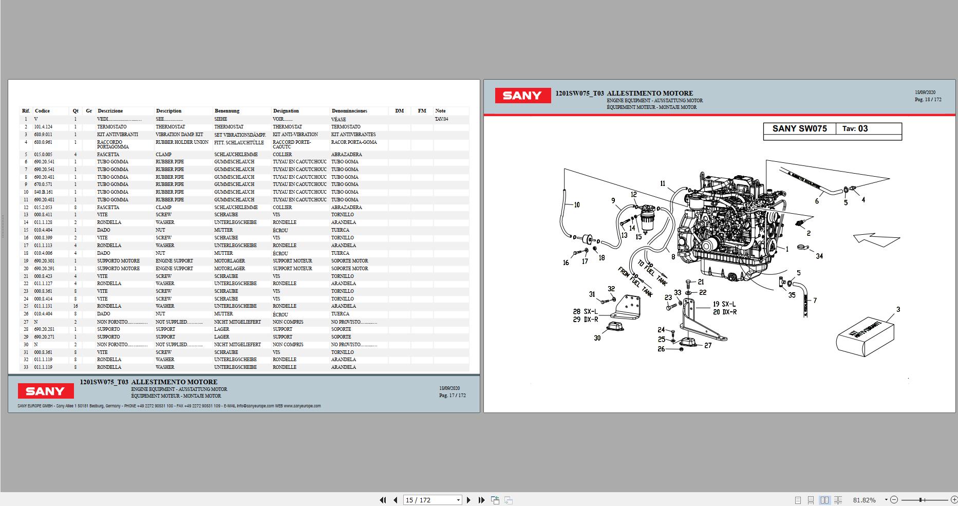Advance to the next page
The height and width of the screenshot is (506, 958).
(468, 500)
